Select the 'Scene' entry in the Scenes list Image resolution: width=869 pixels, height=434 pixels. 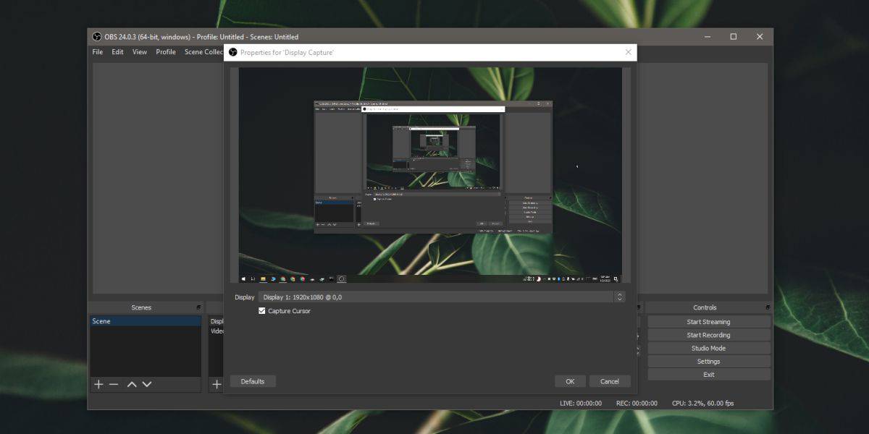146,321
